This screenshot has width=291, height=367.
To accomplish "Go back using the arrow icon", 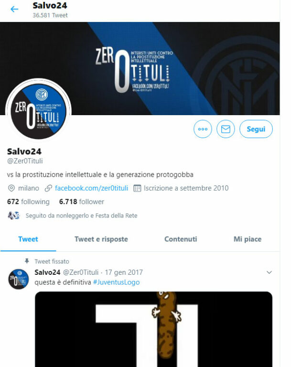I will click(14, 9).
